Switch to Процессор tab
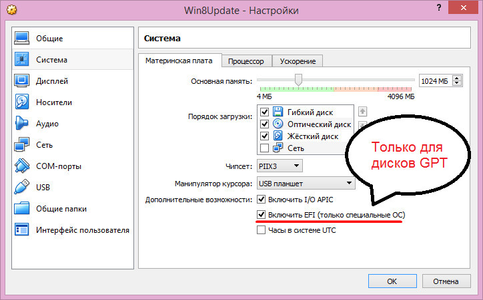The height and width of the screenshot is (300, 483). 246,61
